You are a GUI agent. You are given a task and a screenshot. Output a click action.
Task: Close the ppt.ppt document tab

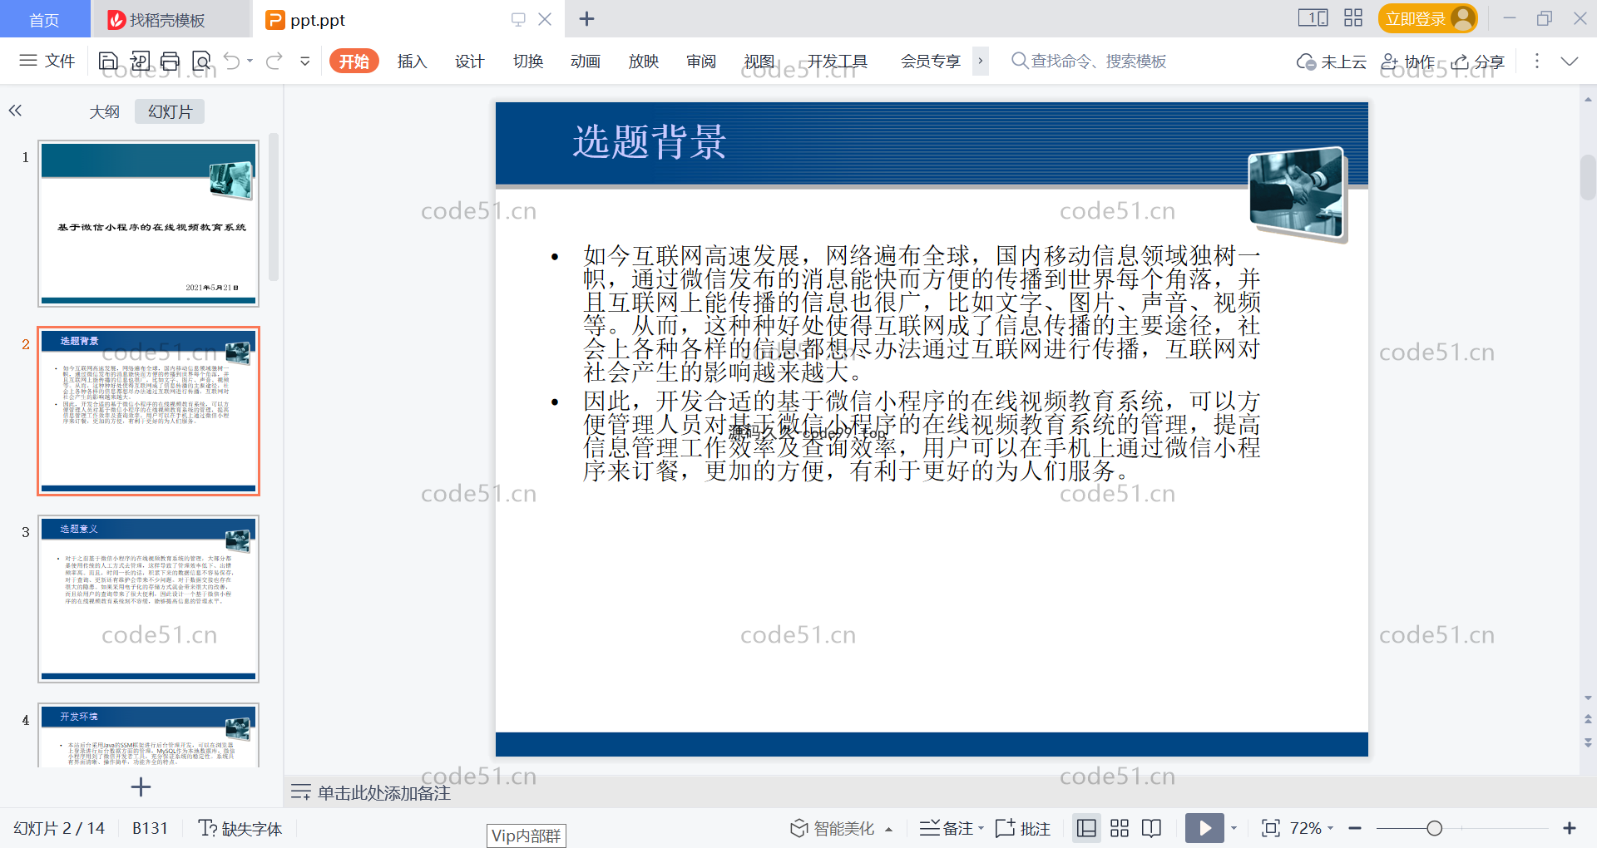point(545,19)
